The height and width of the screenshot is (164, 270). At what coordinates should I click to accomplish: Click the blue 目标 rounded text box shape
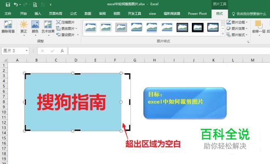point(185,103)
